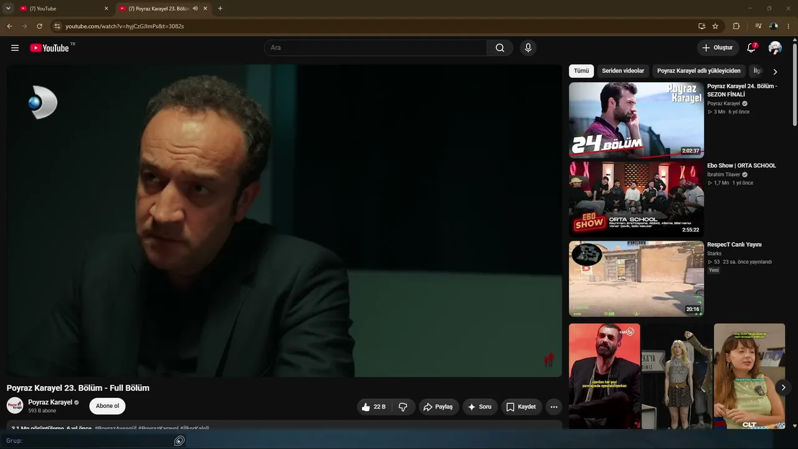Click the search magnifier button
This screenshot has width=798, height=449.
(x=500, y=48)
